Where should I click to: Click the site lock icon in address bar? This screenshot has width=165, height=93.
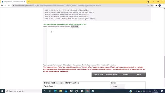pos(13,6)
